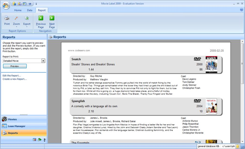Click the green flag icon in navigation footer
This screenshot has width=245, height=149.
tap(40, 140)
